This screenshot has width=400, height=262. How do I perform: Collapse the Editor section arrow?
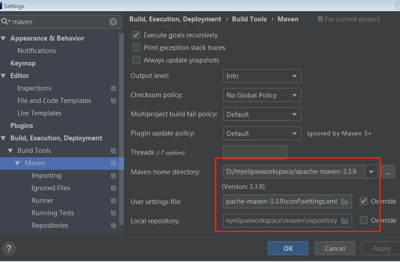pyautogui.click(x=3, y=76)
